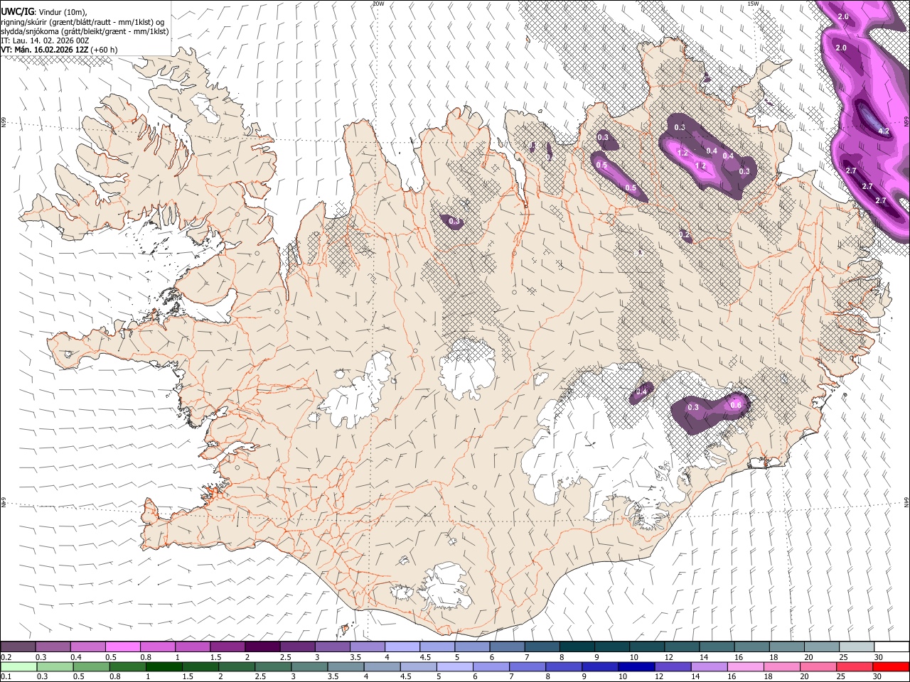
Task: Click the "UWC/IG" title text
Action: point(16,11)
